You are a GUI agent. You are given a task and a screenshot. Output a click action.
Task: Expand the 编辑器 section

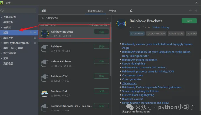1,27
